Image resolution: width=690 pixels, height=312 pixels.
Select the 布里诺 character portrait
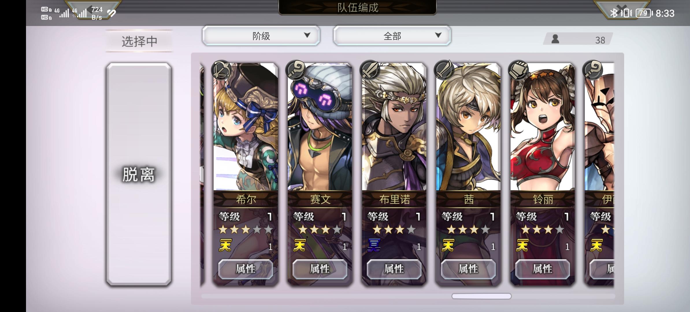[394, 127]
